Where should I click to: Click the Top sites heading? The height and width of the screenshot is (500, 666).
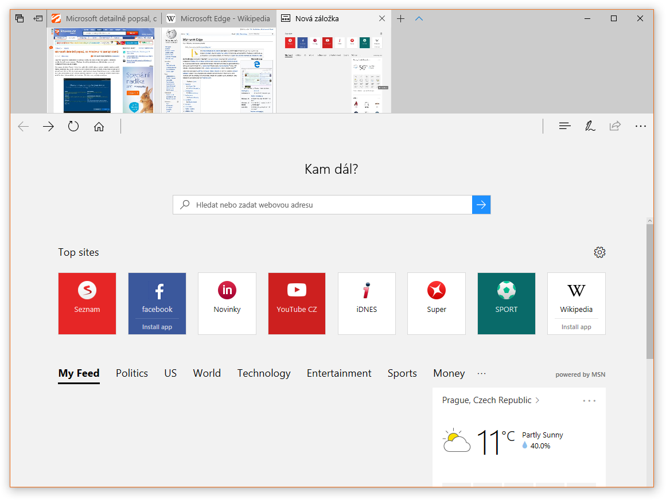pos(79,252)
